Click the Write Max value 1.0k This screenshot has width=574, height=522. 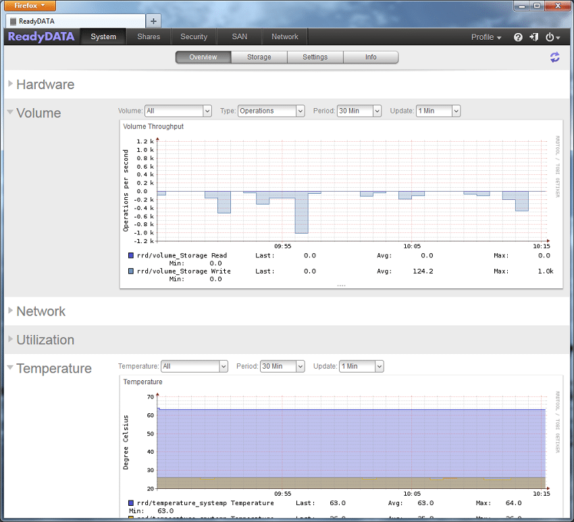pyautogui.click(x=546, y=271)
